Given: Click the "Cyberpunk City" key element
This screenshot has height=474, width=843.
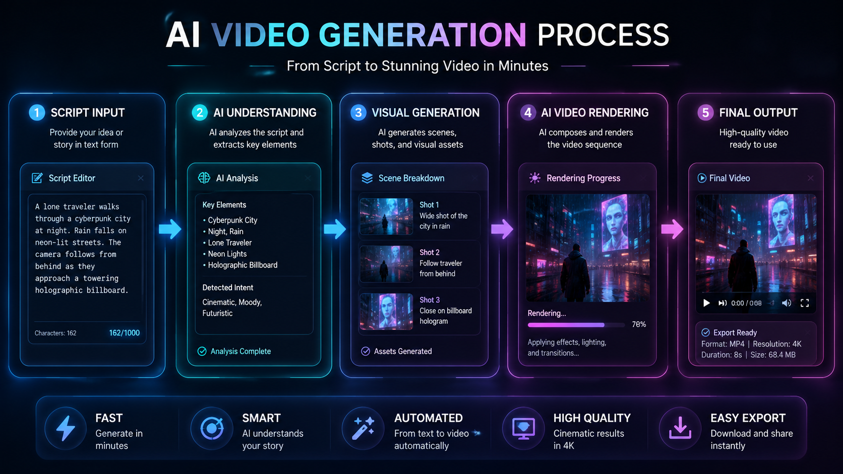Looking at the screenshot, I should (x=232, y=220).
